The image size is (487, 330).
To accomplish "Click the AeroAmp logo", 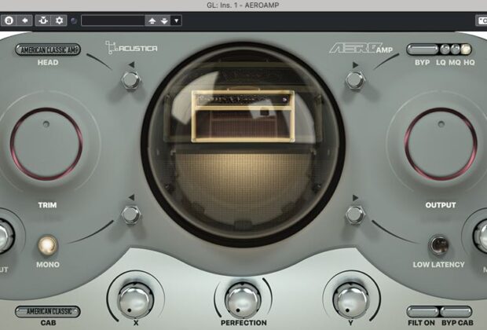I will click(x=361, y=48).
